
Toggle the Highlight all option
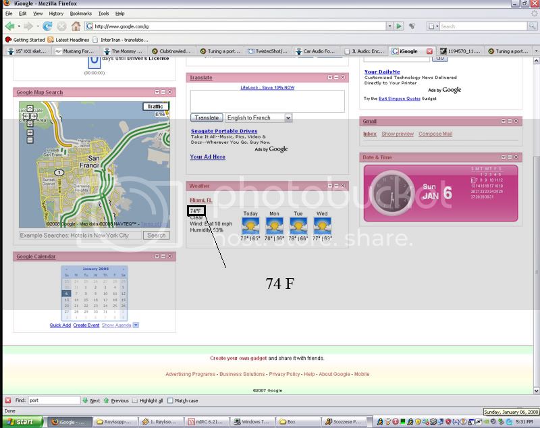(x=147, y=401)
